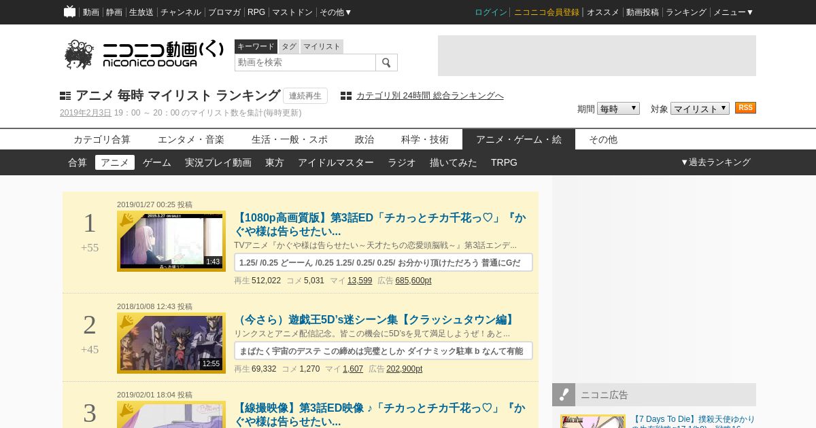Open the 政治 category tab
Screen dimensions: 816x428
pyautogui.click(x=364, y=139)
